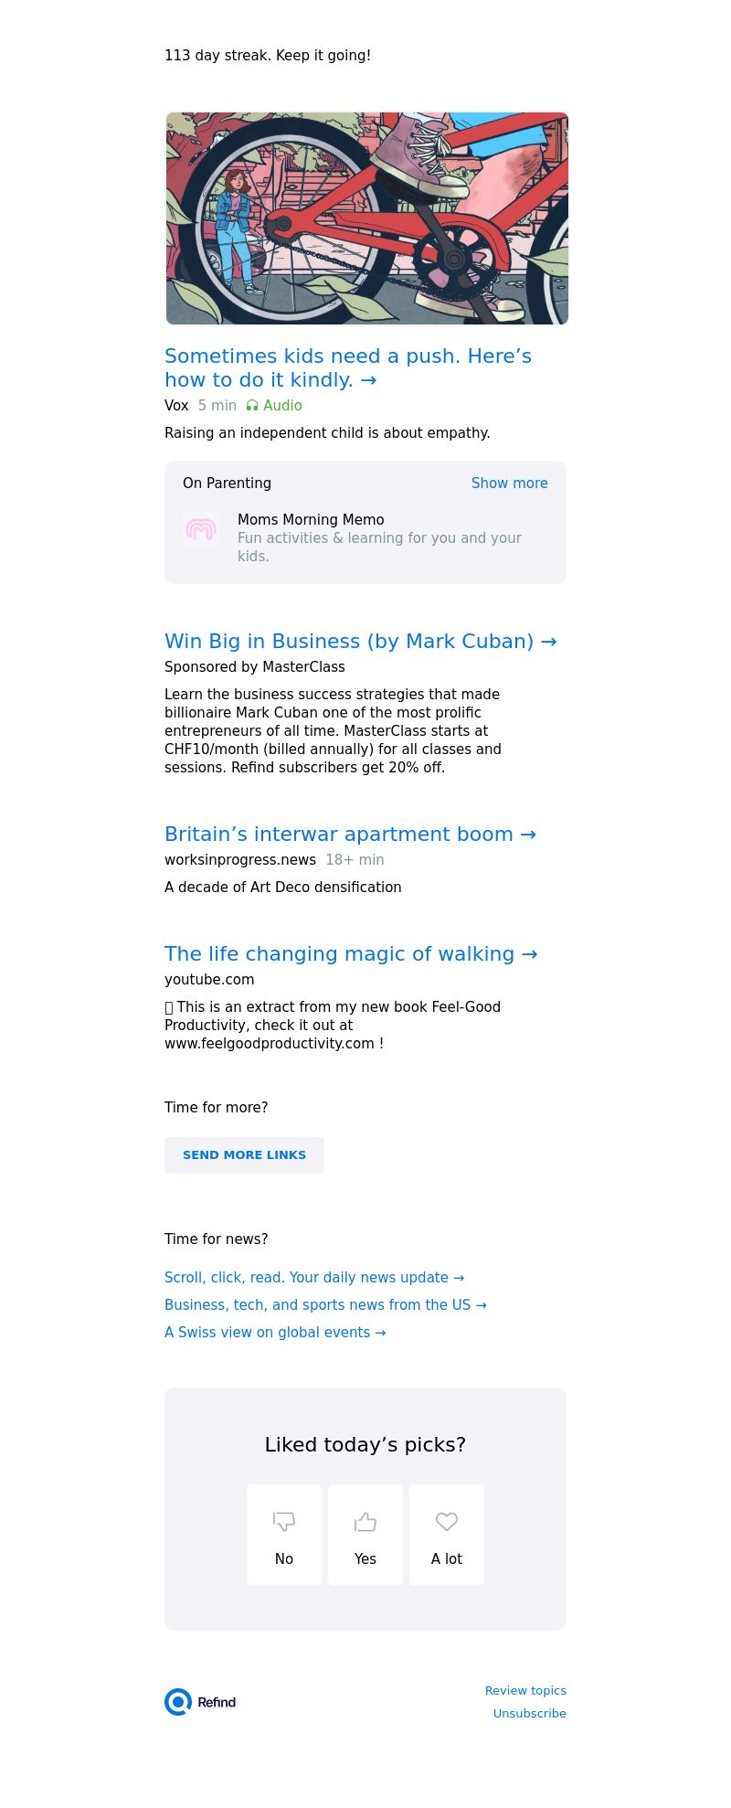Open Win Big in Business sponsored link
731x1808 pixels.
click(x=360, y=642)
